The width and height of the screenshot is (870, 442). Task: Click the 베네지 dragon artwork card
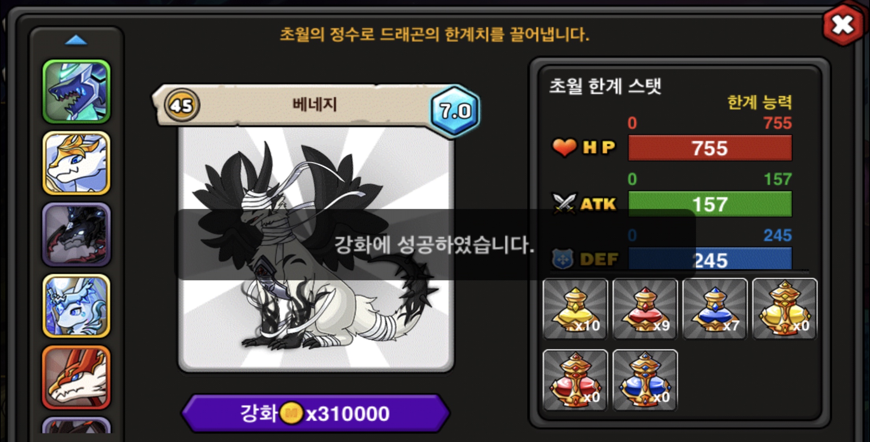pyautogui.click(x=316, y=248)
